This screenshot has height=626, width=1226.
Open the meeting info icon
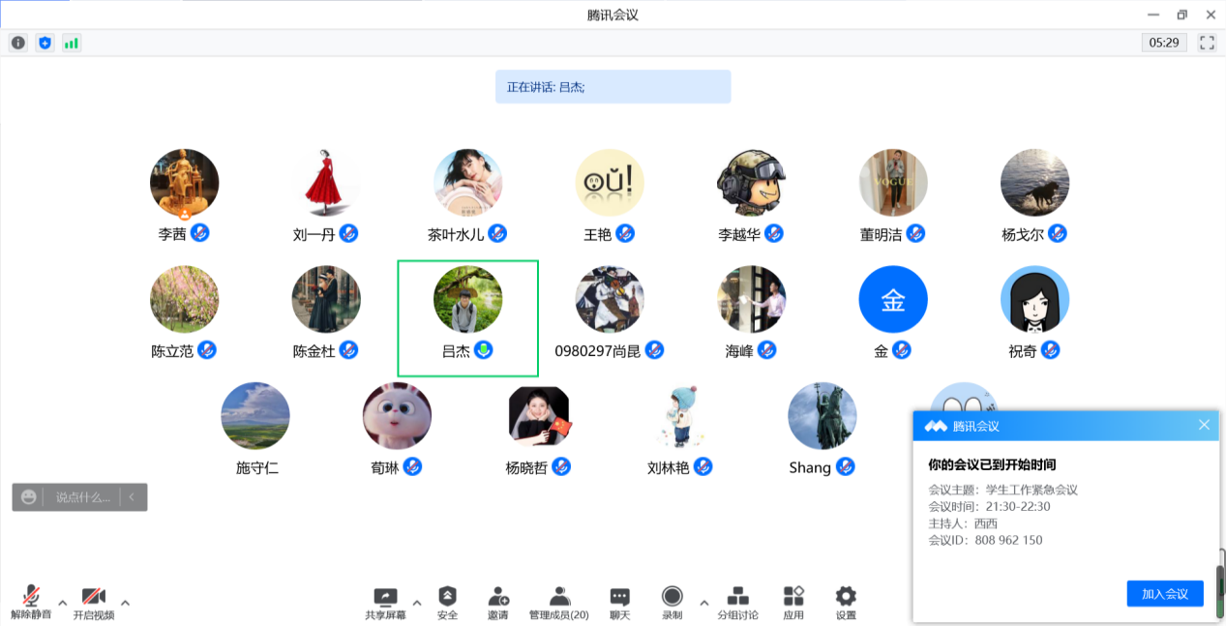tap(18, 43)
